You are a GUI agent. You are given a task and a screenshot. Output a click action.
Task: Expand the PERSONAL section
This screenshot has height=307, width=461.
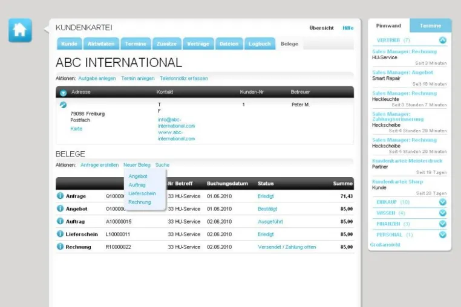click(x=442, y=234)
